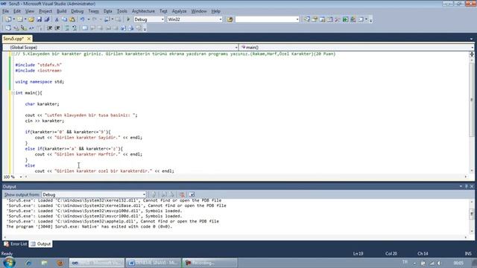Click inside the Find combo box field

point(265,19)
